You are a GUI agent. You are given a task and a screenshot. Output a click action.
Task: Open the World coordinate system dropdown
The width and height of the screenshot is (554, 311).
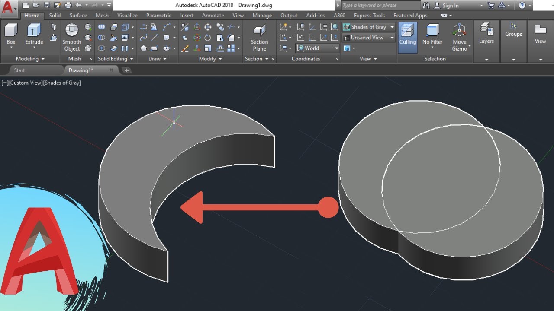[318, 48]
